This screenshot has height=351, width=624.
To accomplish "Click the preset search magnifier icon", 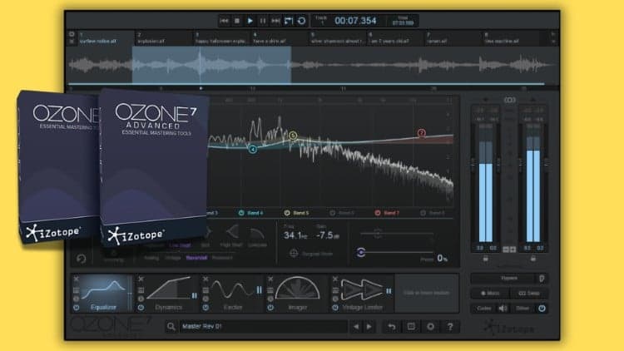I will point(171,327).
